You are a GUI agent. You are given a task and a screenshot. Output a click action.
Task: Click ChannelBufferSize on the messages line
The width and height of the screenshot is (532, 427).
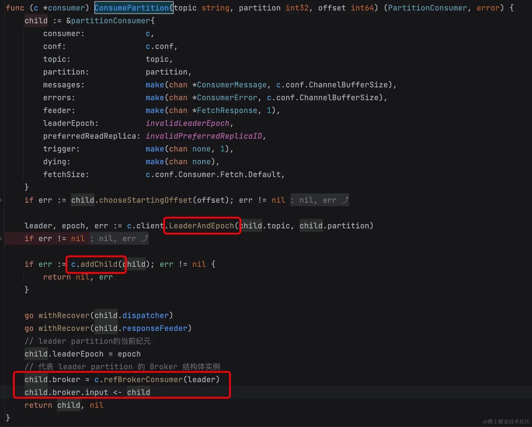348,85
